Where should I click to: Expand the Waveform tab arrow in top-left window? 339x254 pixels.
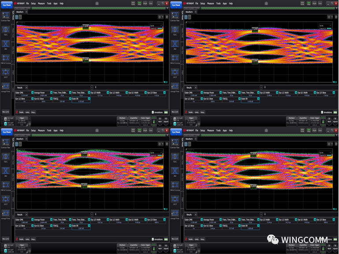(26, 12)
